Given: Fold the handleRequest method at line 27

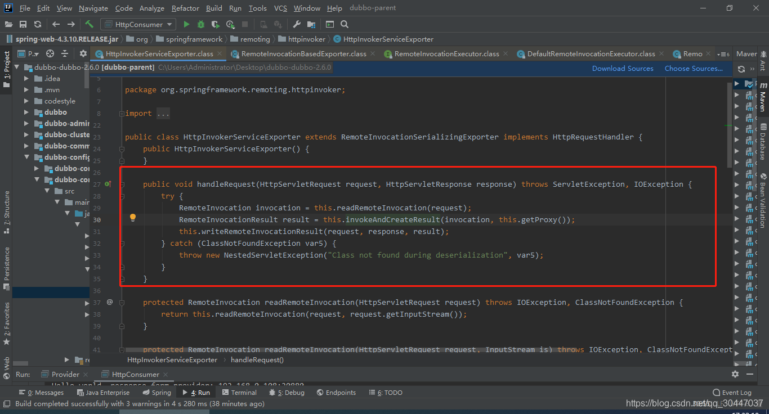Looking at the screenshot, I should click(x=122, y=184).
